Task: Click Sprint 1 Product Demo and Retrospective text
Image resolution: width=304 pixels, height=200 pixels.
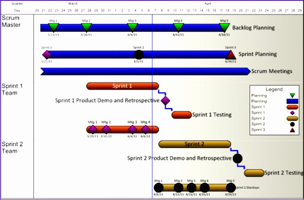Action: pyautogui.click(x=107, y=100)
